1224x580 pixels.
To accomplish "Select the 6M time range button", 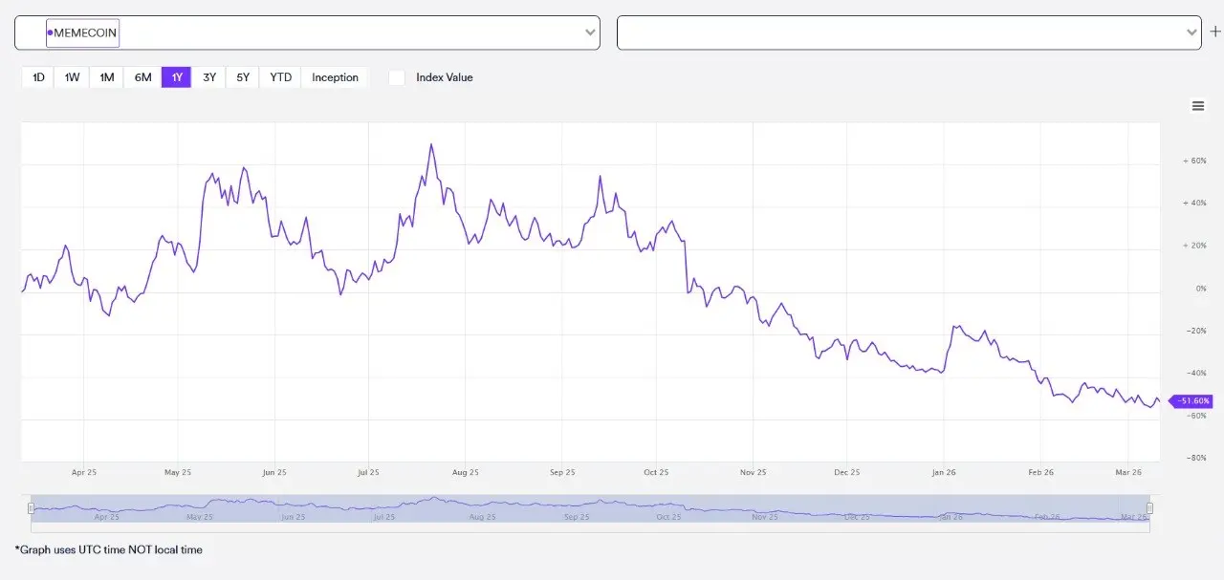I will pos(142,76).
